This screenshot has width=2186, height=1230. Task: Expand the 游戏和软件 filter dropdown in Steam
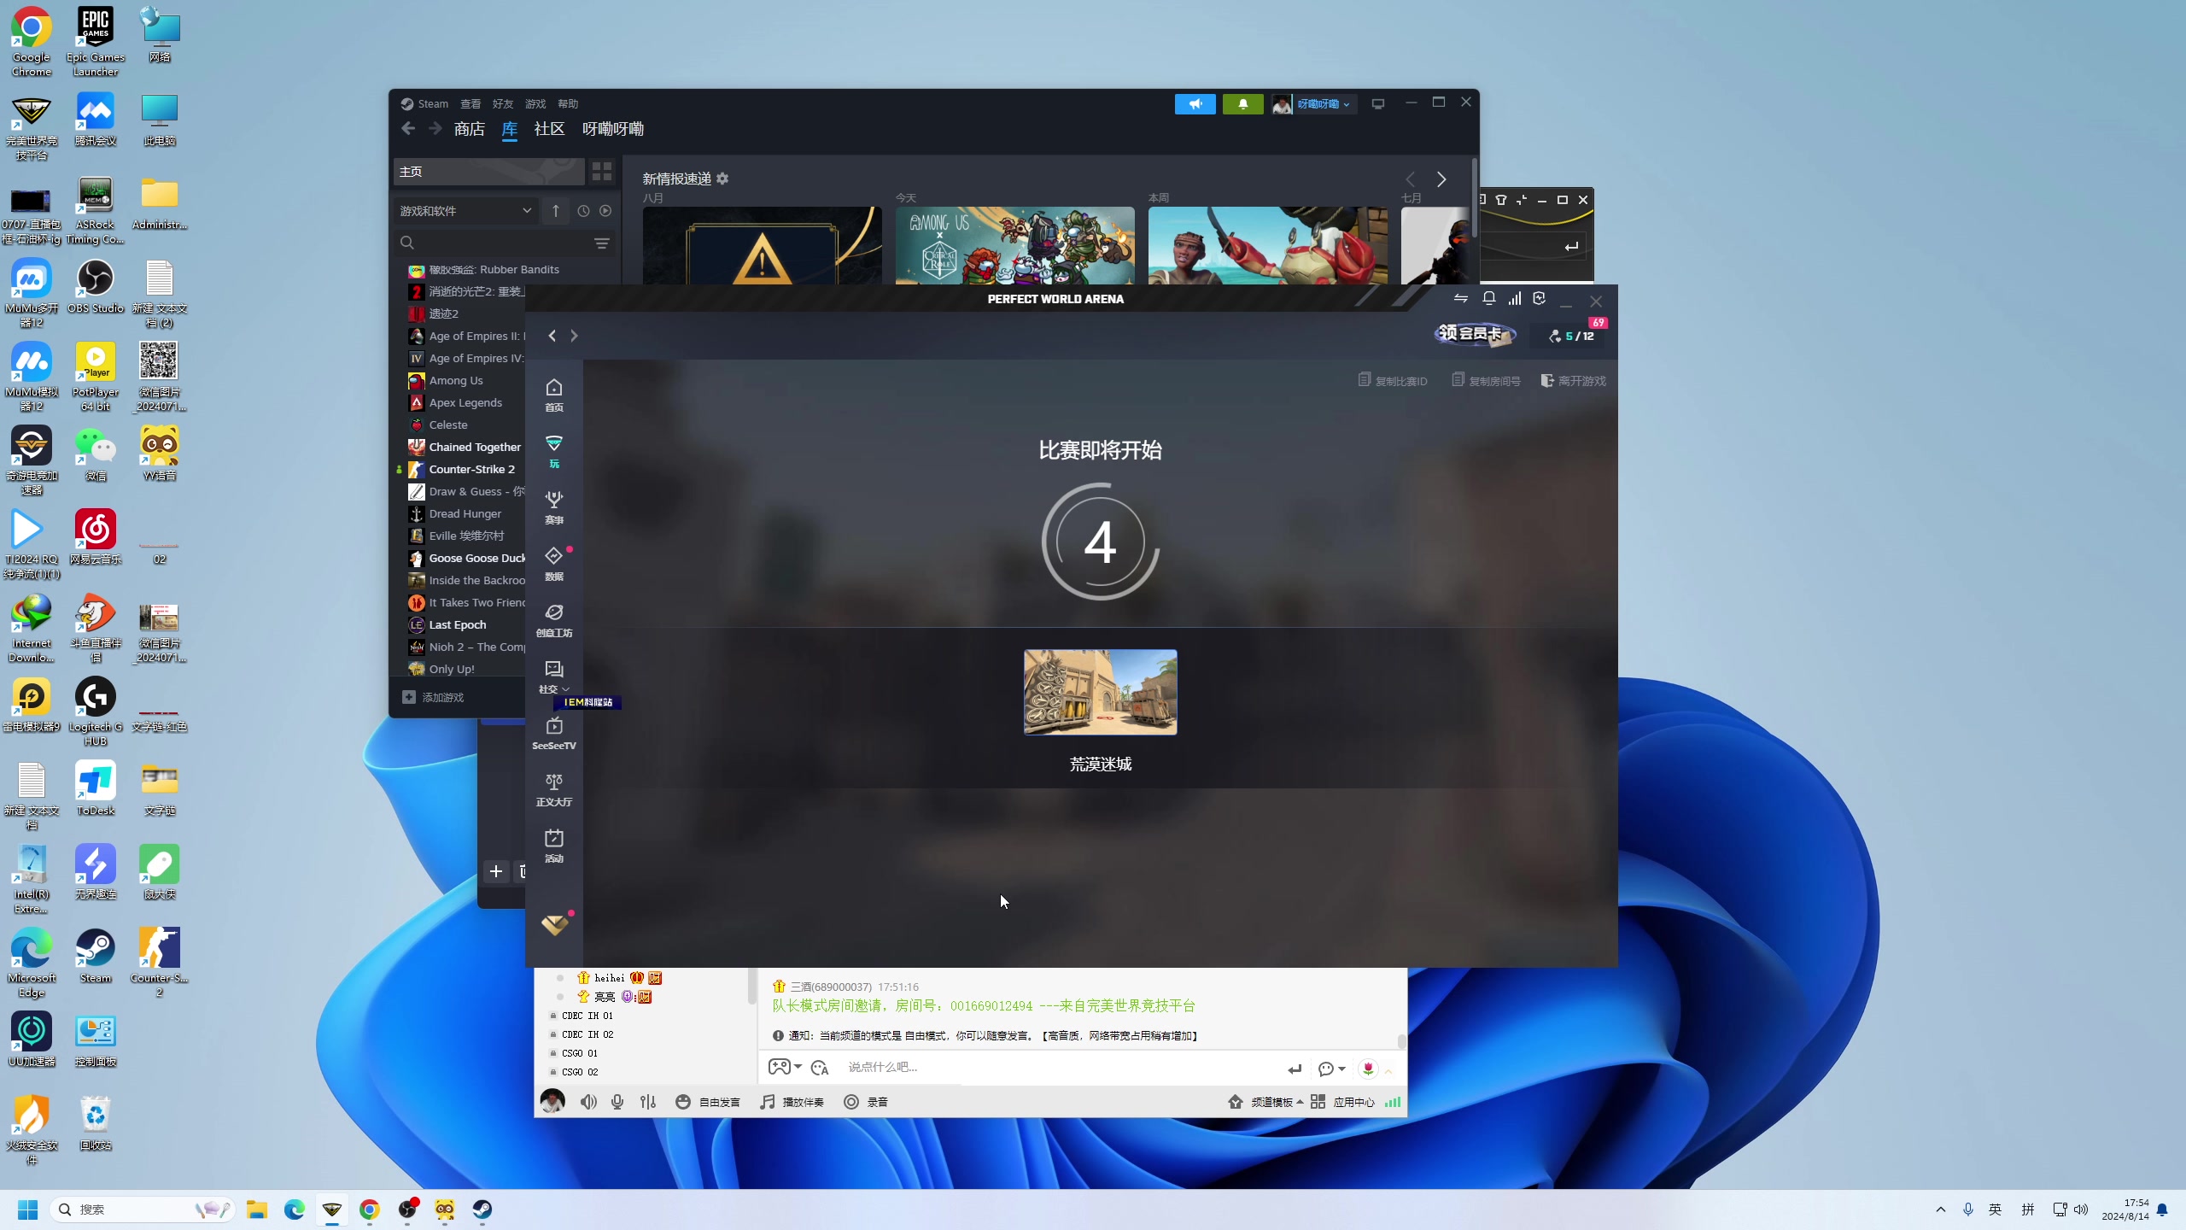click(x=465, y=211)
